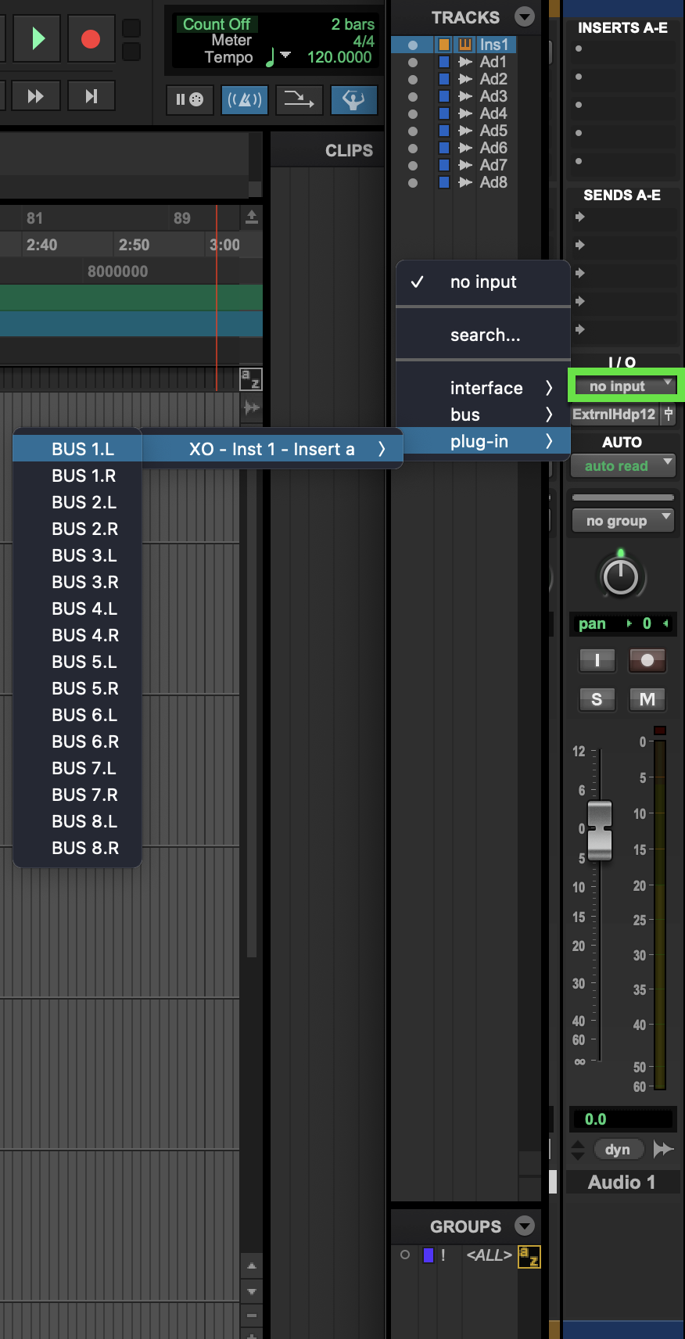This screenshot has height=1339, width=685.
Task: Toggle the Wait for Note MIDI button
Action: pos(190,99)
